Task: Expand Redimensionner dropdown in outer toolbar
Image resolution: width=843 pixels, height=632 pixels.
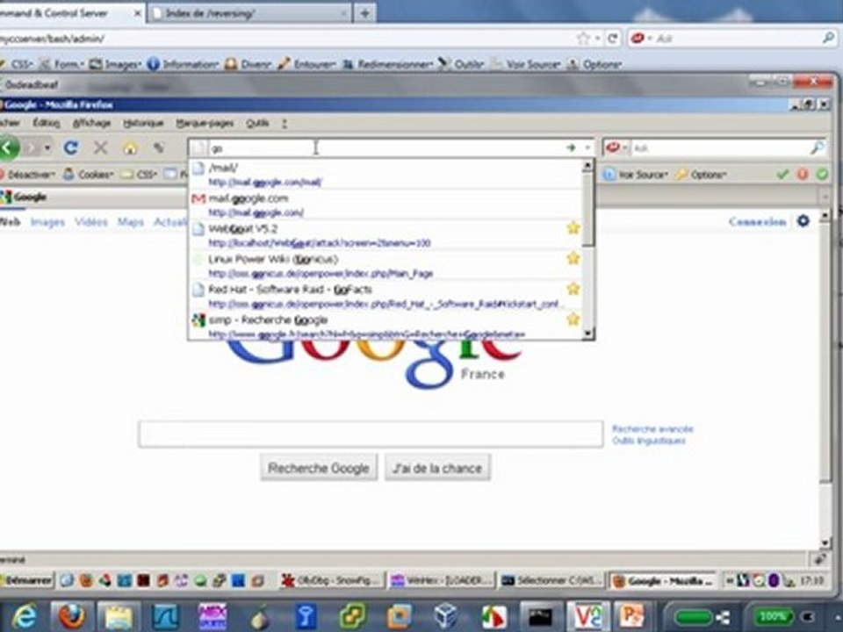Action: (x=387, y=64)
